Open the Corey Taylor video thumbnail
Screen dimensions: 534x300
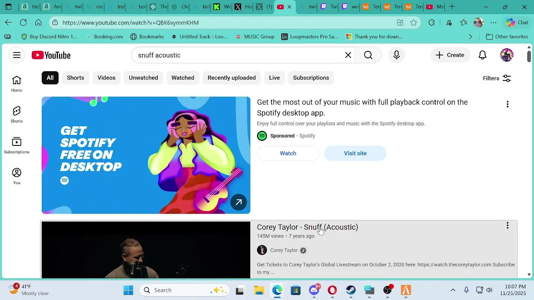point(146,250)
